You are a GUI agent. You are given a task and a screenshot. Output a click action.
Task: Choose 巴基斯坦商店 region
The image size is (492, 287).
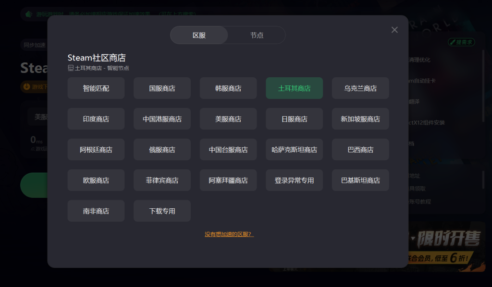[360, 180]
